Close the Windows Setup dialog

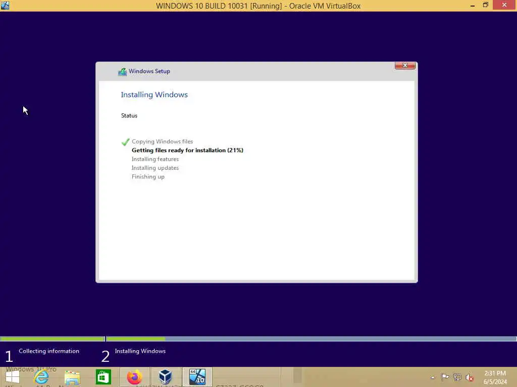click(405, 66)
